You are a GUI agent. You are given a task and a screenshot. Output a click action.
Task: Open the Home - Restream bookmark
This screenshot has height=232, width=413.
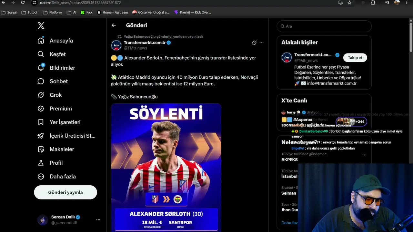coord(112,12)
